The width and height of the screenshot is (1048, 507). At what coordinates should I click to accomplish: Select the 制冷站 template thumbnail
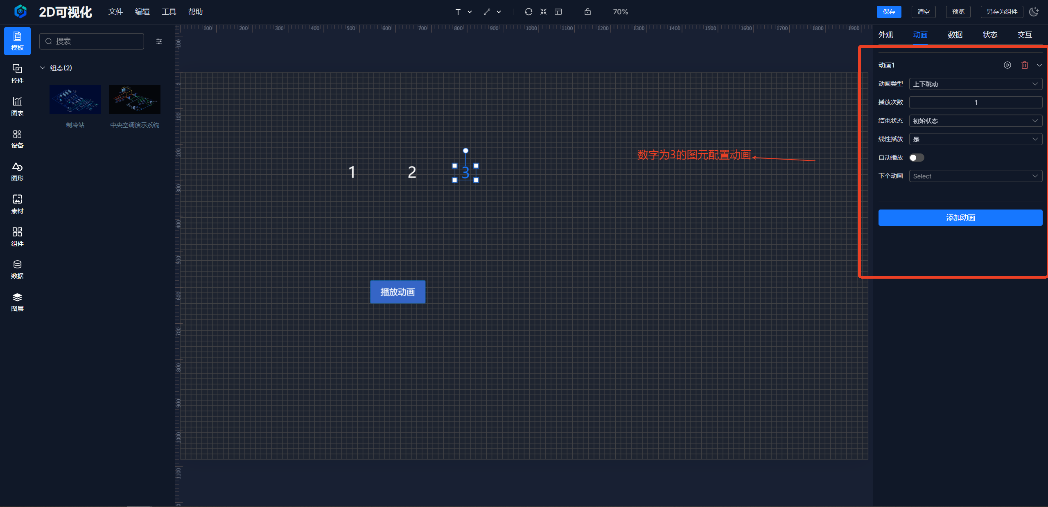pyautogui.click(x=75, y=99)
